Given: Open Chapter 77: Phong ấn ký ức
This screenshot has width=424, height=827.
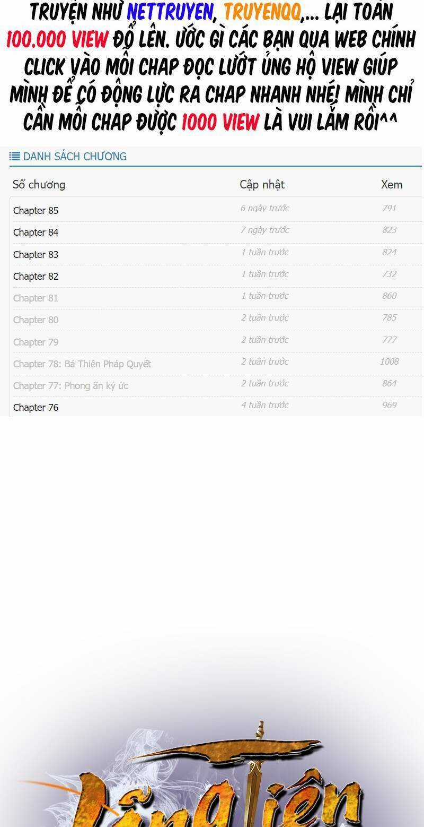Looking at the screenshot, I should 70,386.
